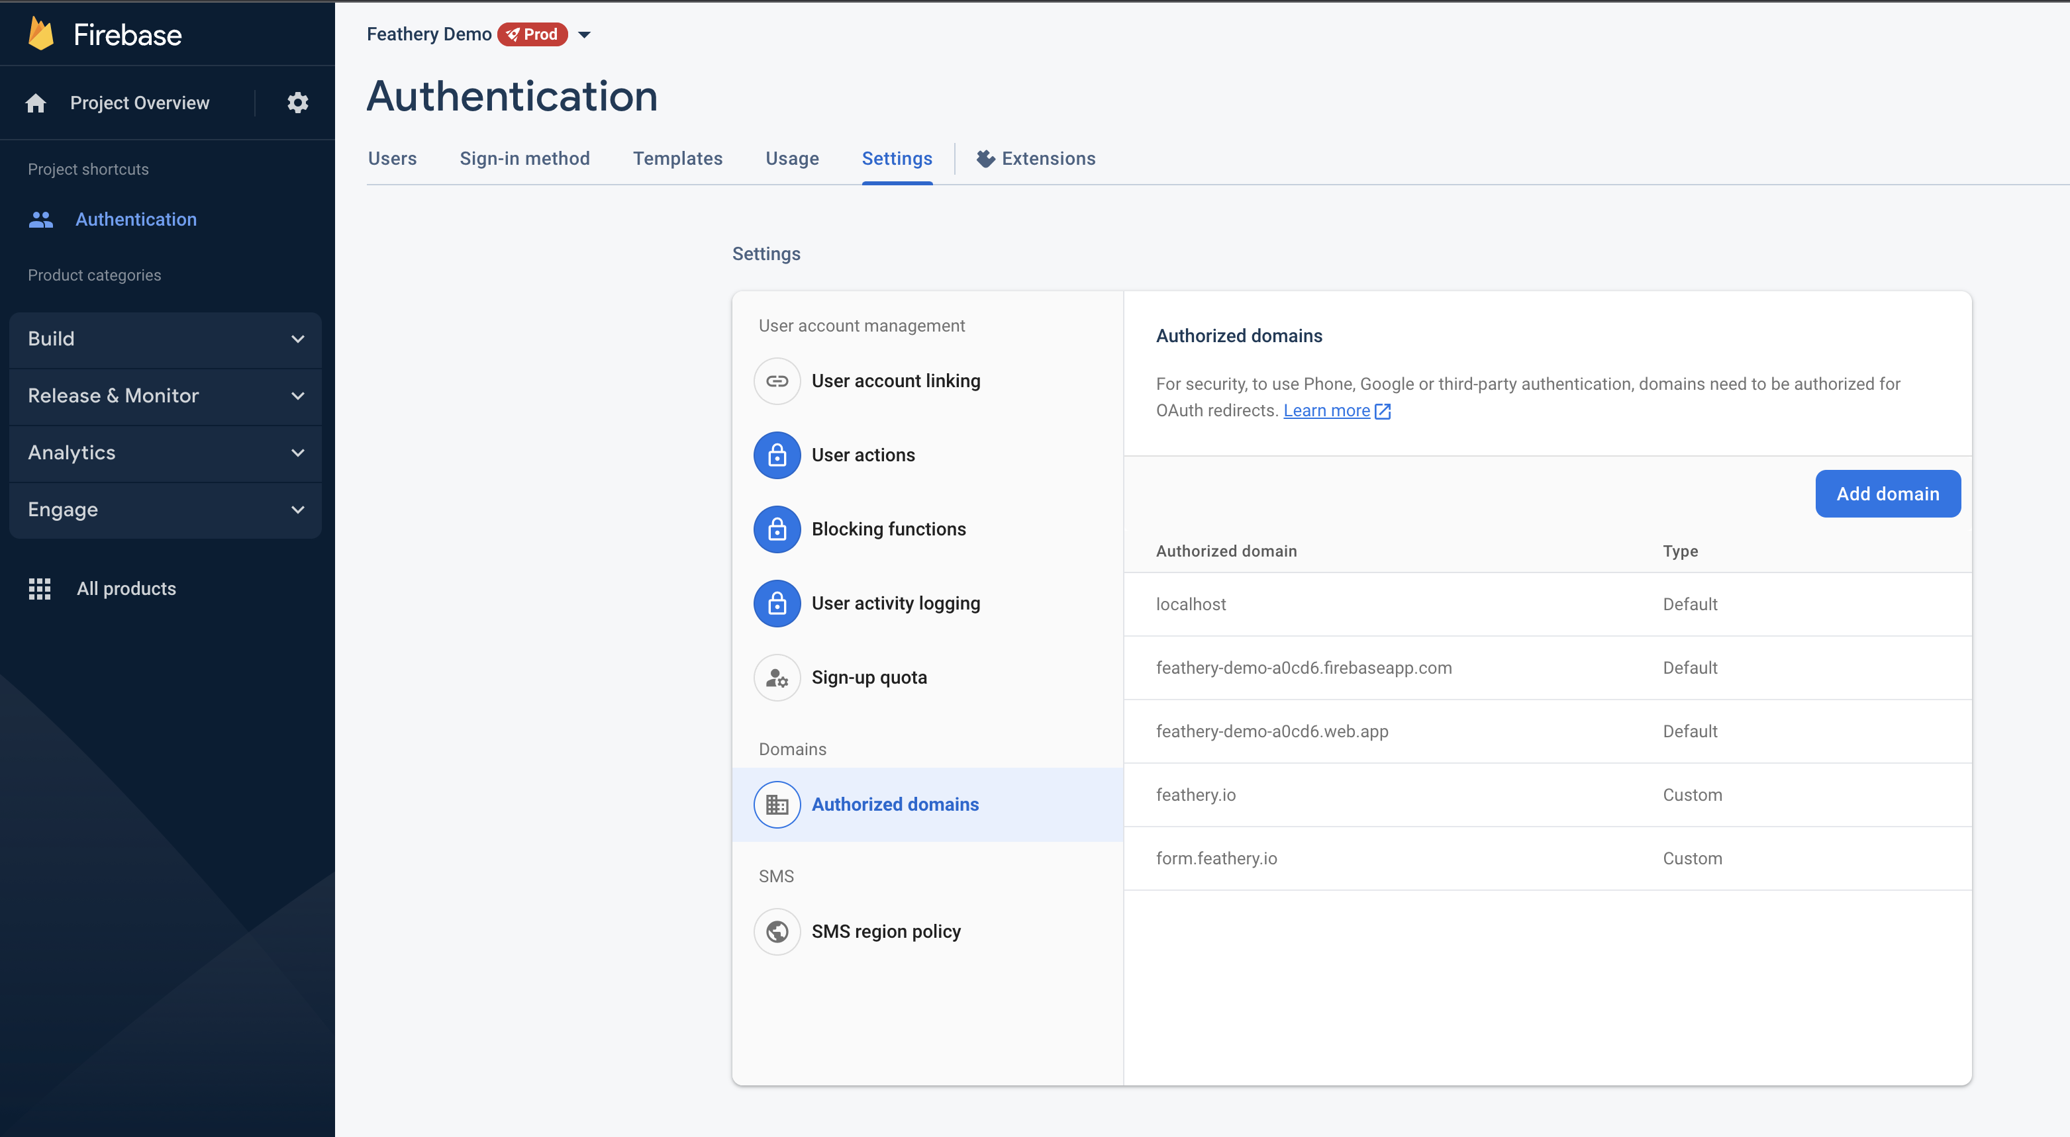Screen dimensions: 2070x1137
Task: Switch to the Sign-in method tab
Action: point(524,158)
